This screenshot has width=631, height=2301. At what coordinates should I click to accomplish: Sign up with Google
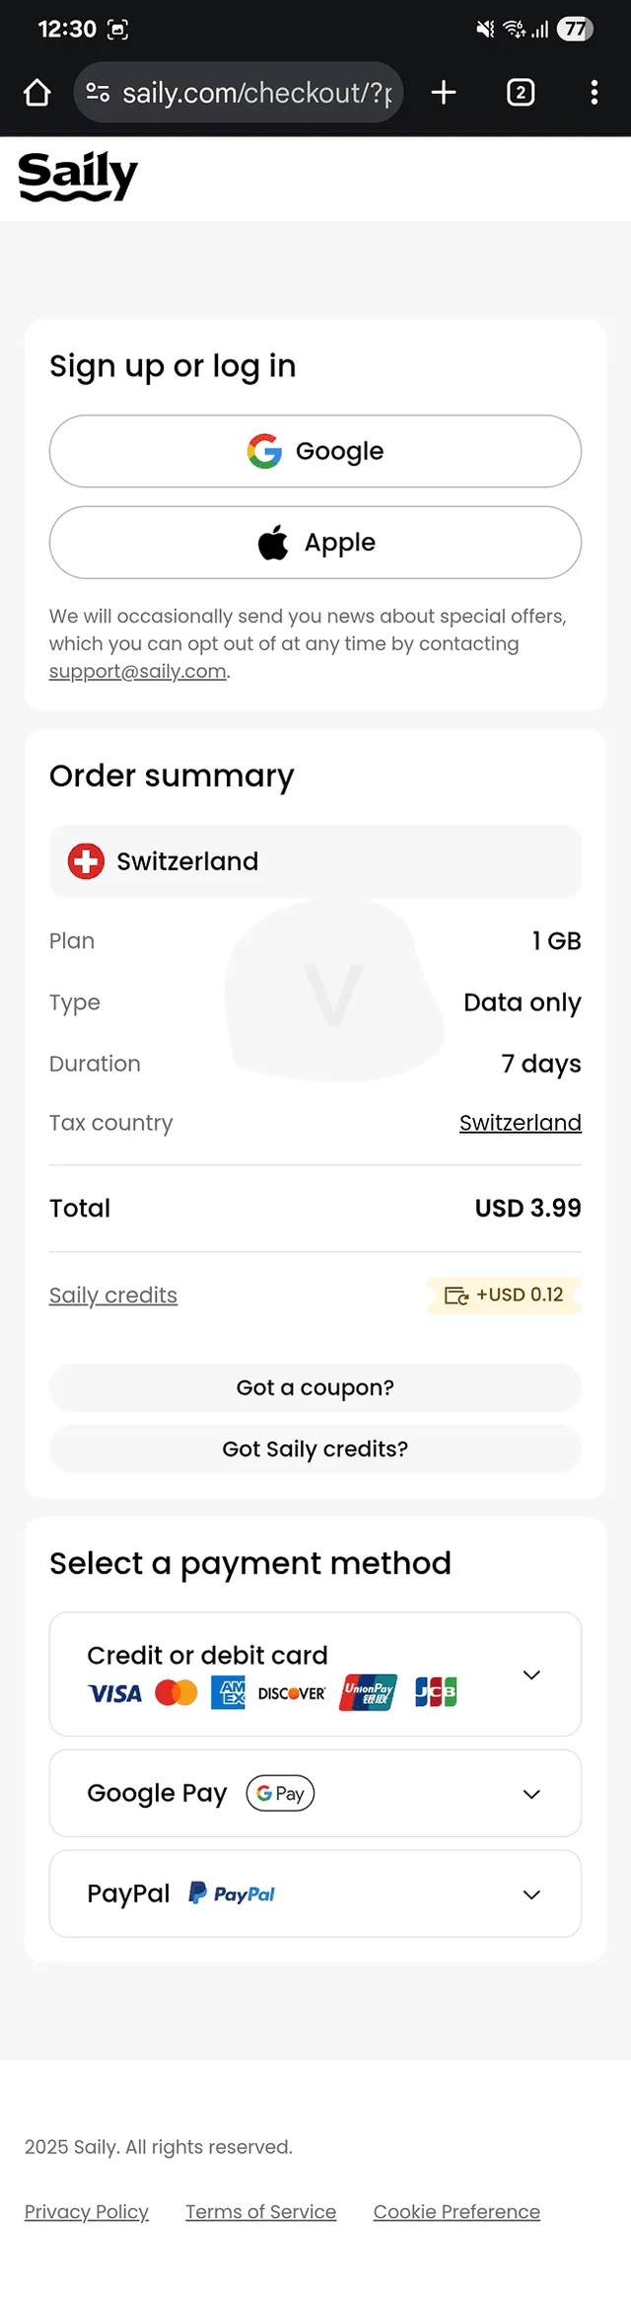pos(315,451)
